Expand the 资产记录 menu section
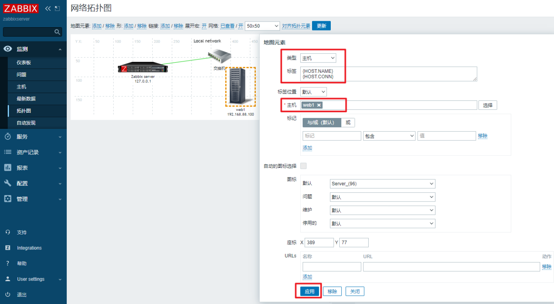This screenshot has height=304, width=554. 60,152
